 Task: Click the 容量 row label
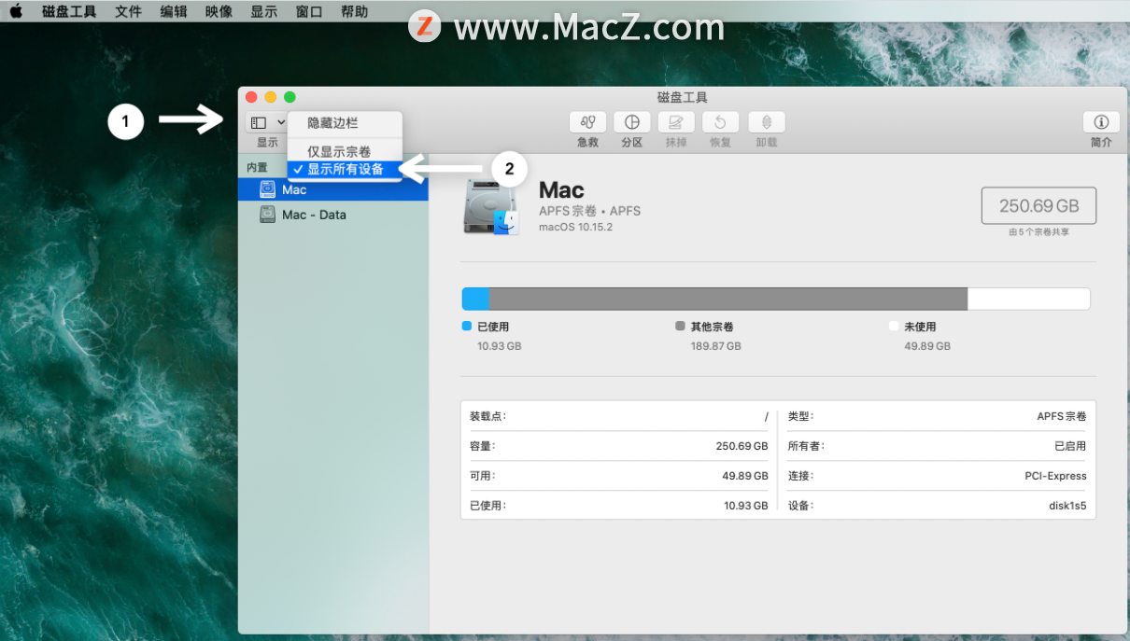(x=482, y=446)
